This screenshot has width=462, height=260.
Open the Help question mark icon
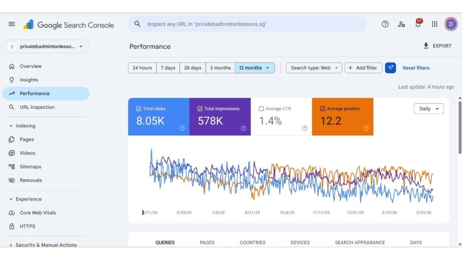(x=385, y=24)
